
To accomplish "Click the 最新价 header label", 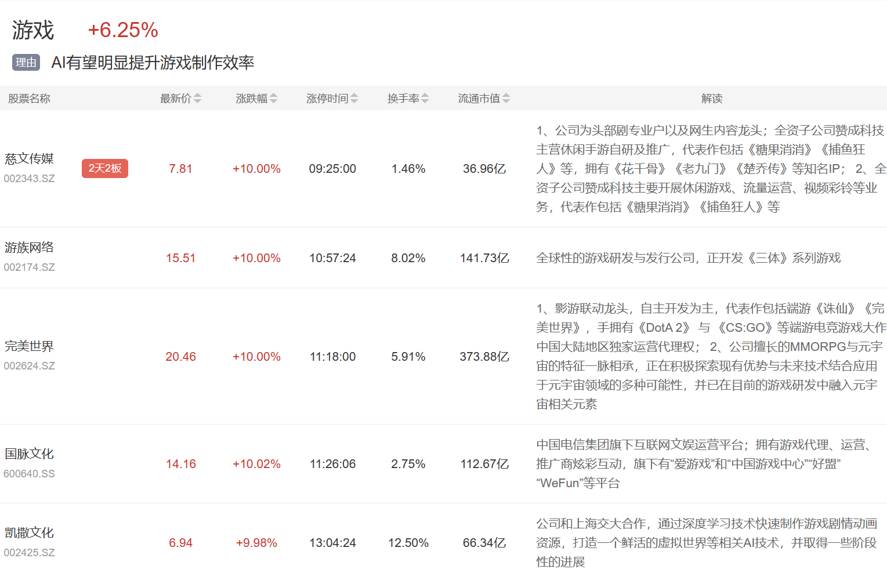I will click(176, 99).
